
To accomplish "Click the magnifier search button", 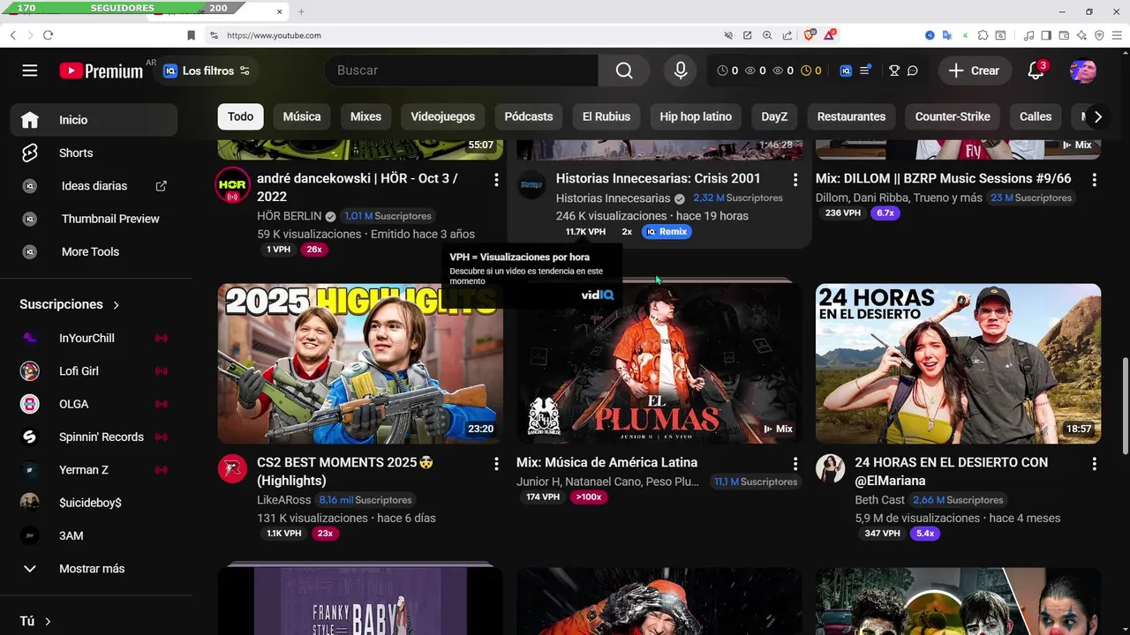I will pos(624,71).
